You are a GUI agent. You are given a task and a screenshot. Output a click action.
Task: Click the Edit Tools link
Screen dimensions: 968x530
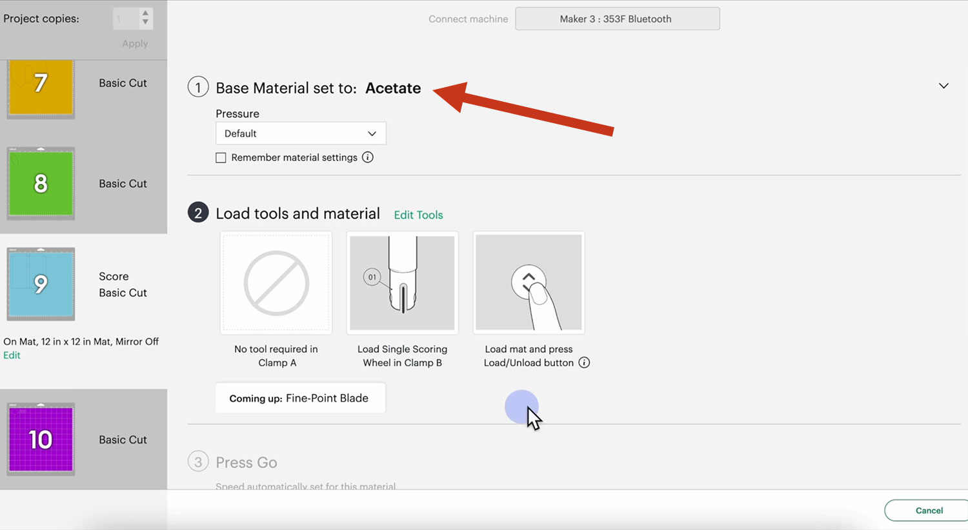coord(418,215)
